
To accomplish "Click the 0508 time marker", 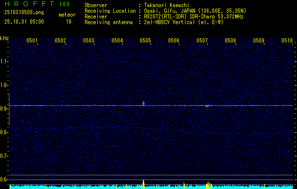I will (230, 41).
